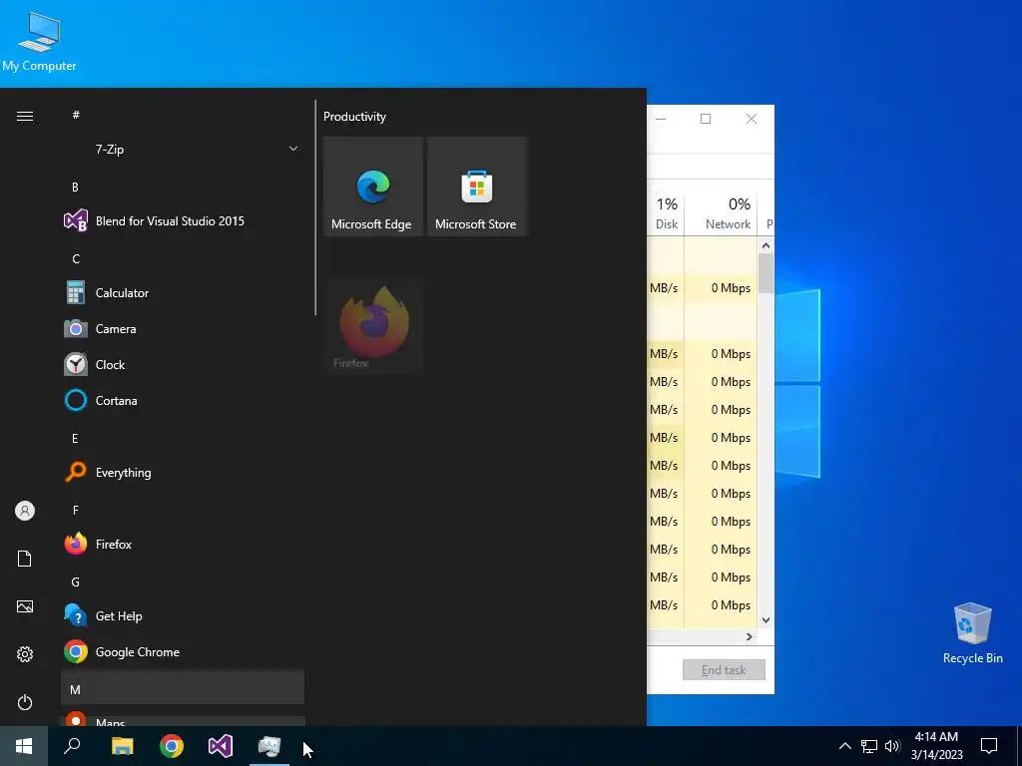Open Google Chrome from taskbar
The width and height of the screenshot is (1022, 766).
[x=172, y=746]
